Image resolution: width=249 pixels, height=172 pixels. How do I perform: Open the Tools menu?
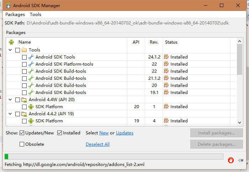tap(36, 15)
